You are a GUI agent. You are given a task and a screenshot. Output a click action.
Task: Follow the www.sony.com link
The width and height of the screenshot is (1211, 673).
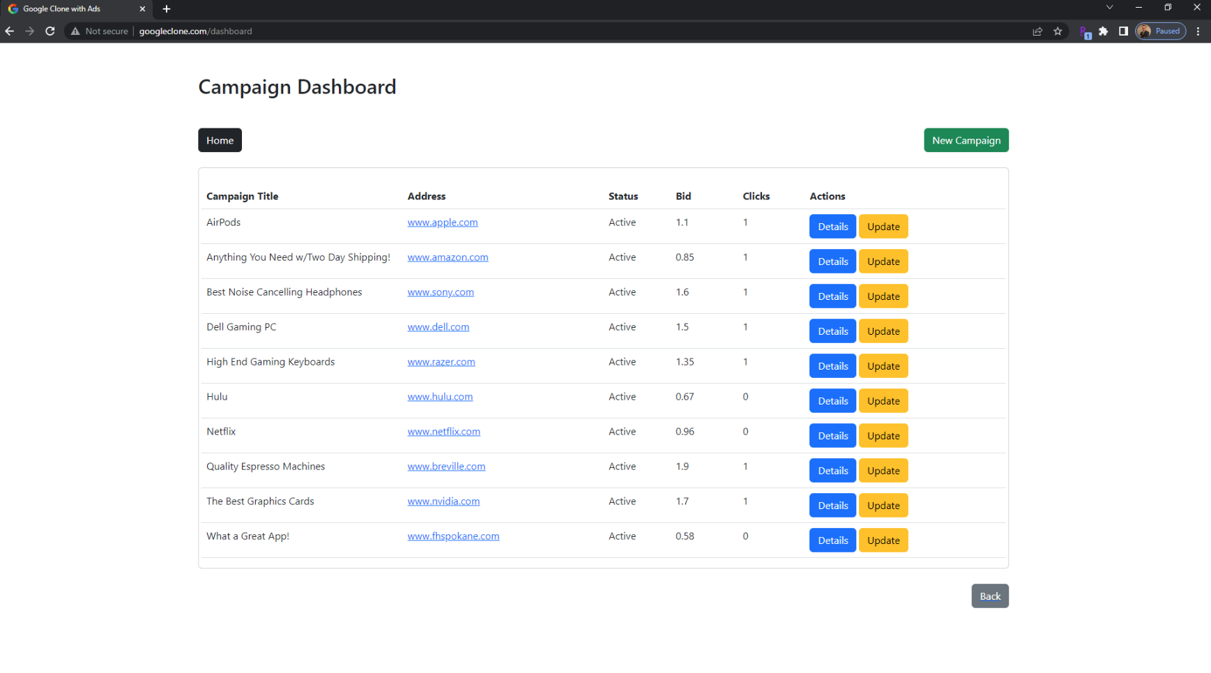(441, 292)
